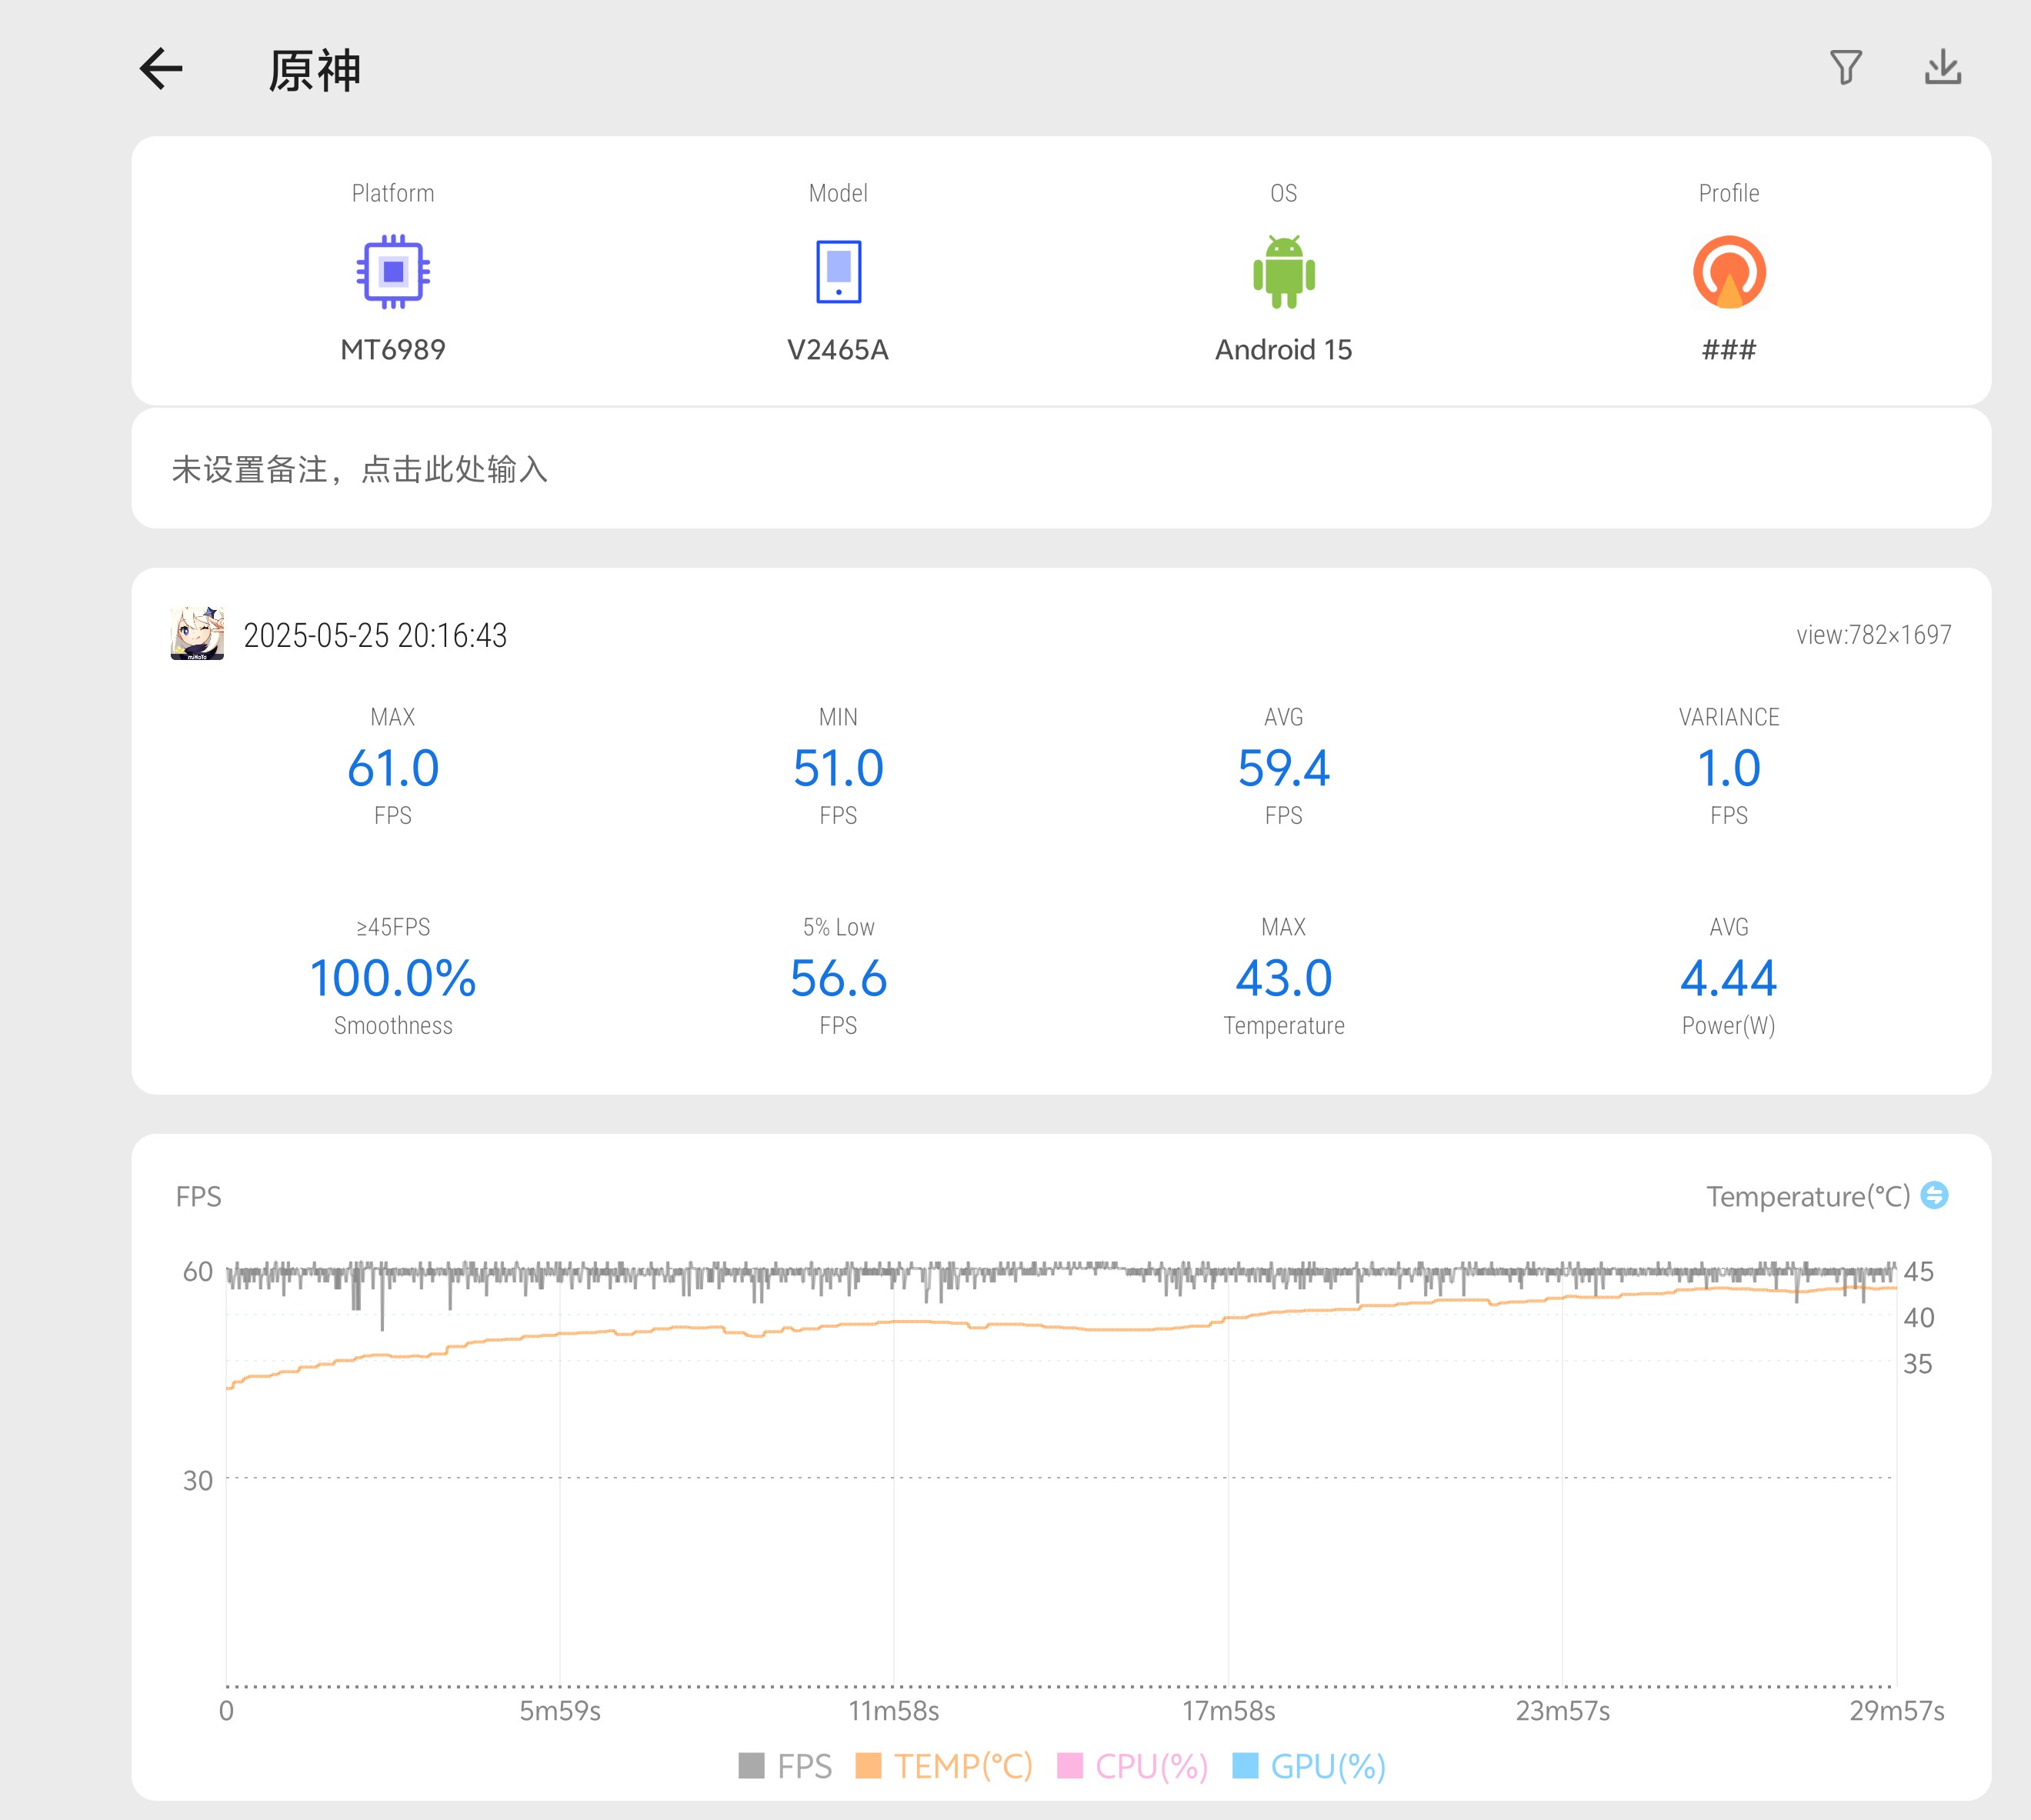Click the 原神 page title

click(315, 70)
